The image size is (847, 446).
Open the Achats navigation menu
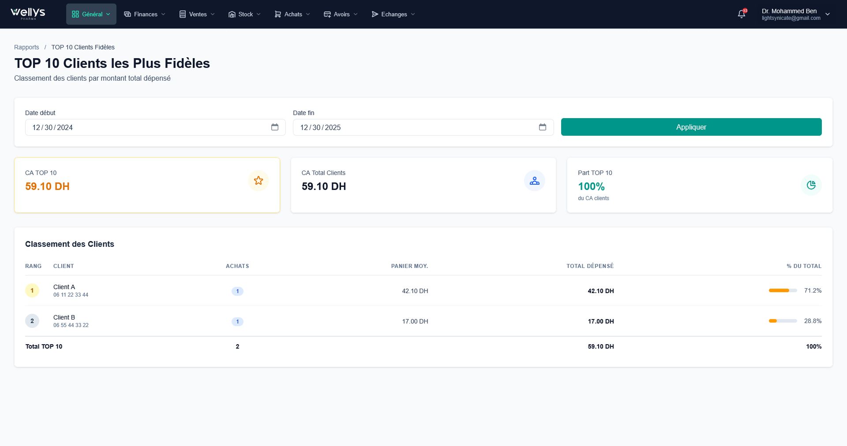[x=292, y=14]
